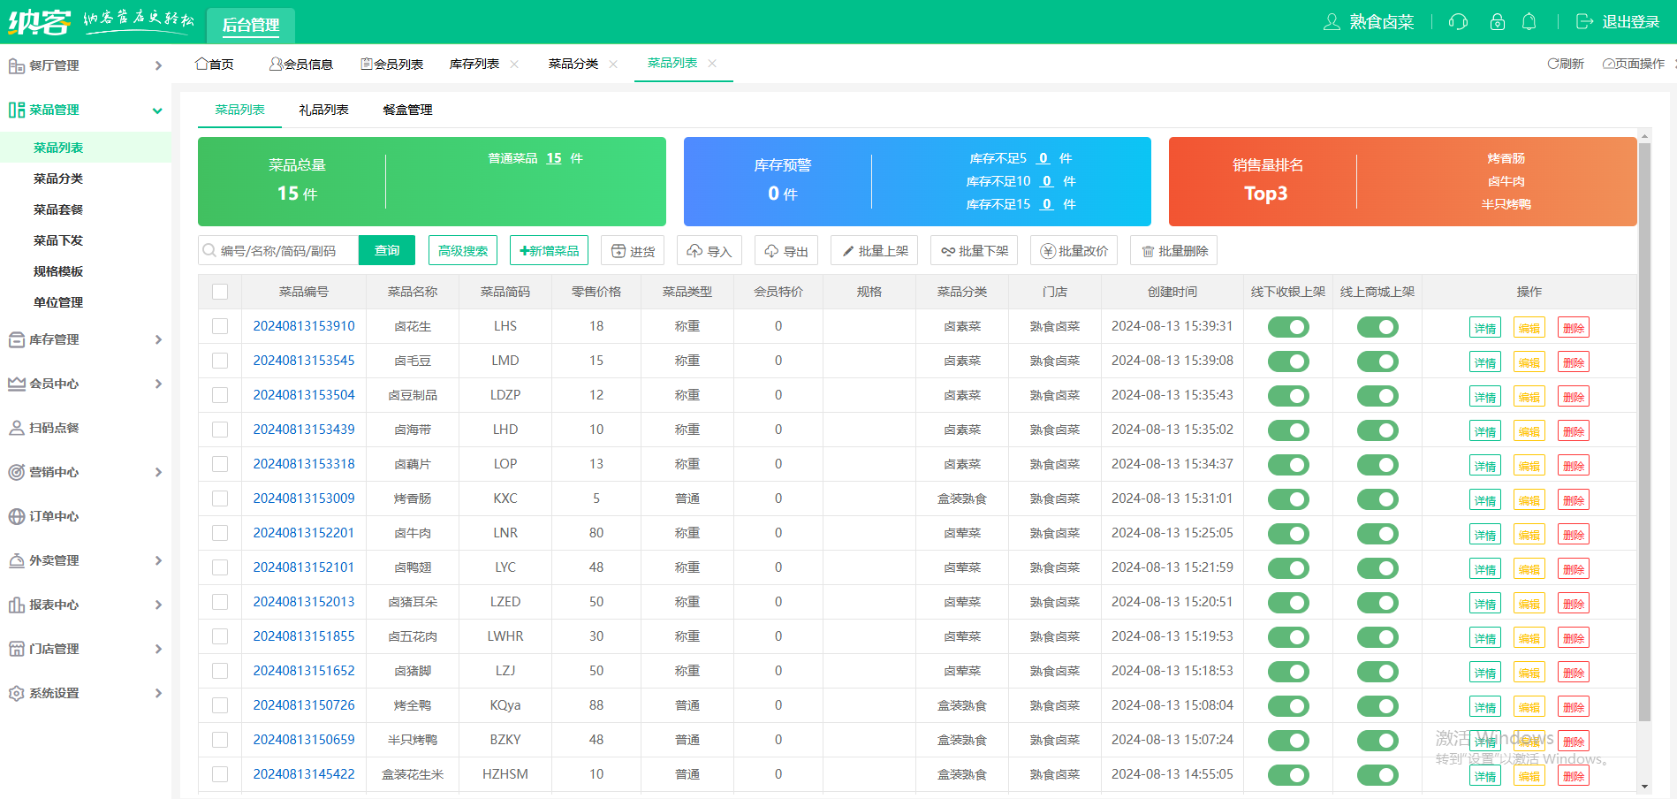Click the 批量上架 button

[x=875, y=251]
